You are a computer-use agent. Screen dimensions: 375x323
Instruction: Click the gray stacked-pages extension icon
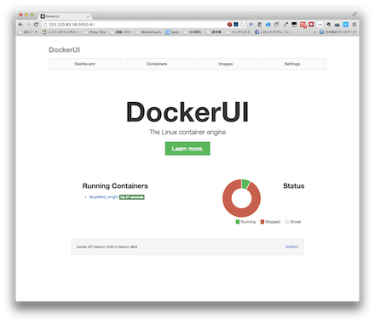click(x=277, y=25)
